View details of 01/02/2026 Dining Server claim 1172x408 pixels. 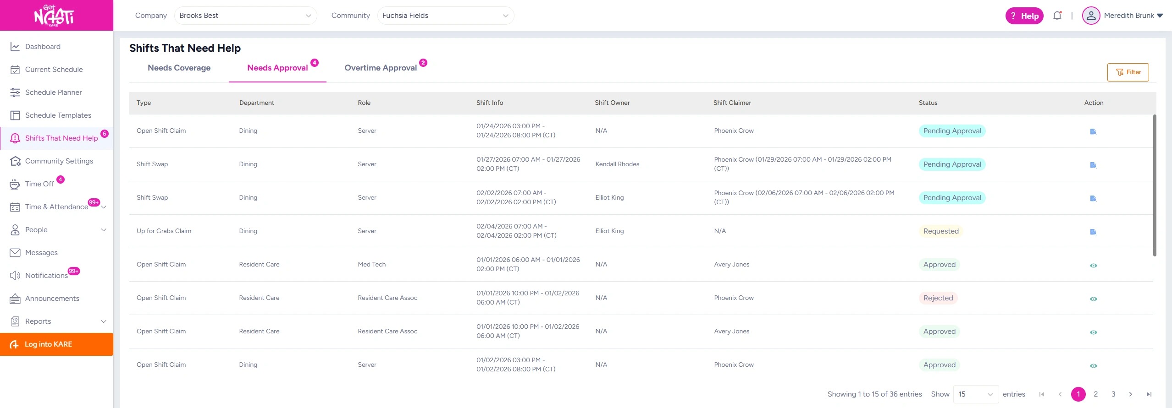(x=1093, y=365)
